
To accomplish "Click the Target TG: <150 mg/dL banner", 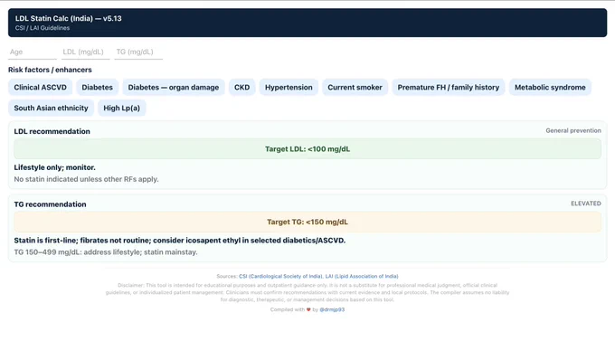I will click(x=307, y=223).
